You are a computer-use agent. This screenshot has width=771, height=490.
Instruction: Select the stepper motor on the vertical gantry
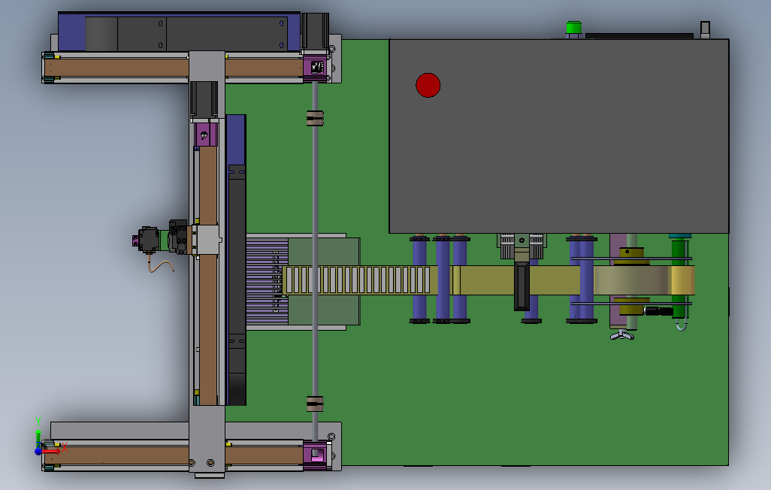pyautogui.click(x=204, y=99)
